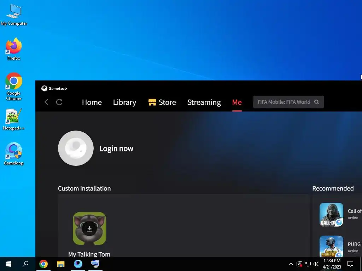Go back with GameLoop back arrow

click(46, 102)
